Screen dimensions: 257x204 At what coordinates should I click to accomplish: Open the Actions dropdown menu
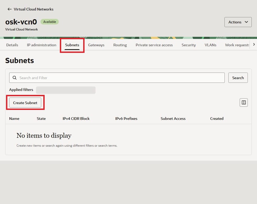tap(238, 22)
